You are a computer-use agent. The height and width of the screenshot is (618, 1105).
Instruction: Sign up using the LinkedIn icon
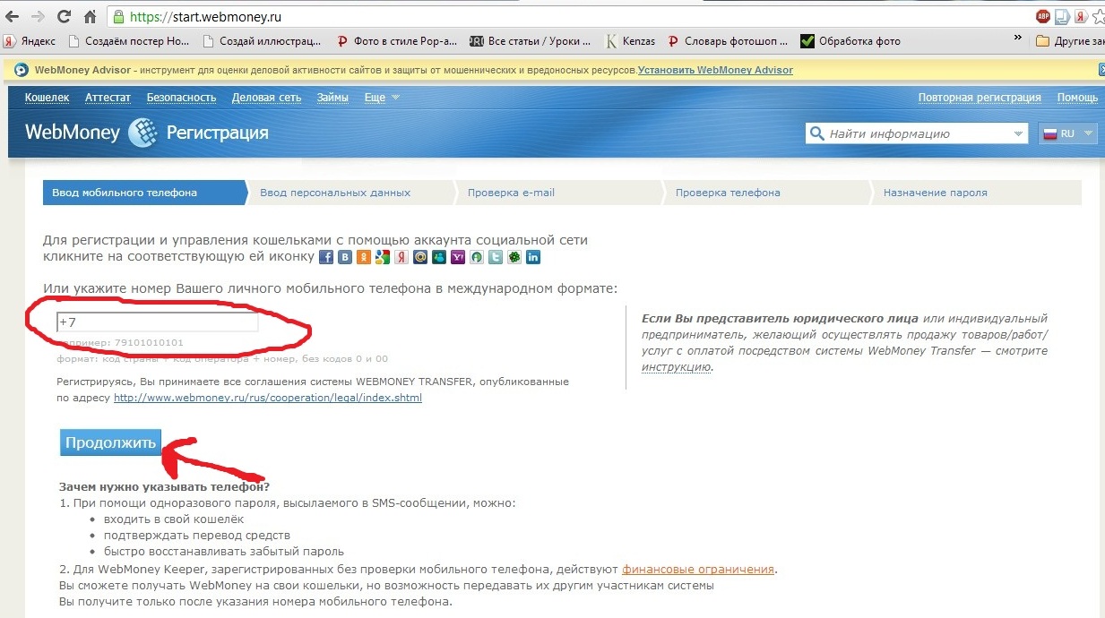coord(533,257)
